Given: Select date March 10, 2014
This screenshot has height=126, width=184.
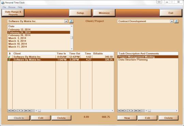Looking at the screenshot, I should [x=39, y=44].
